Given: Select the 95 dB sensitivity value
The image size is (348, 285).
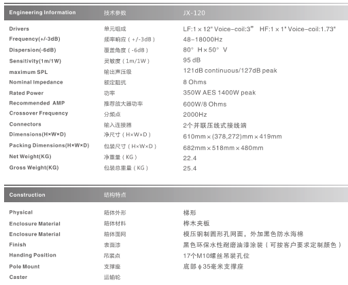Looking at the screenshot, I should click(x=192, y=60).
